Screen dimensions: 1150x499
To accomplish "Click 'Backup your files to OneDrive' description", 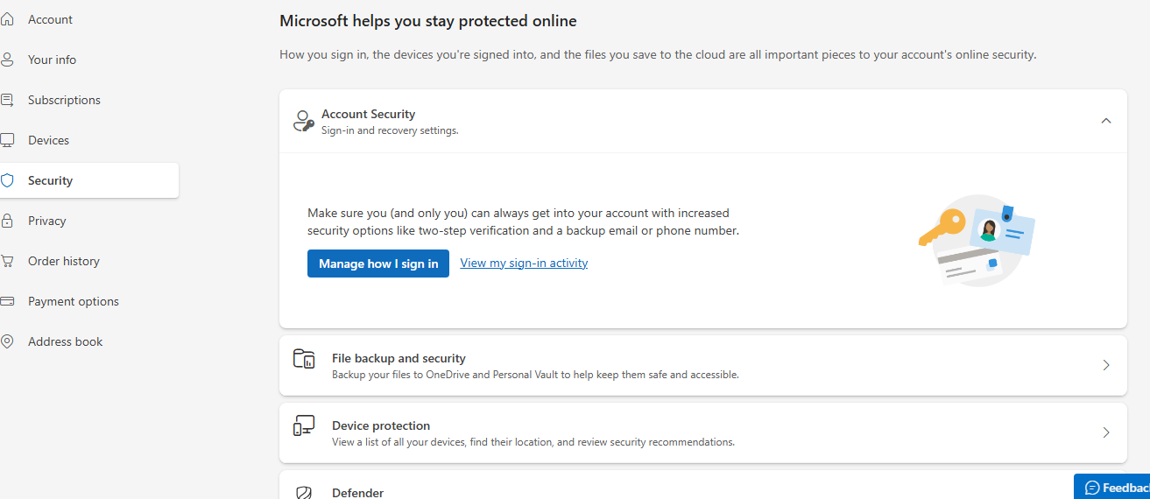I will pyautogui.click(x=535, y=375).
